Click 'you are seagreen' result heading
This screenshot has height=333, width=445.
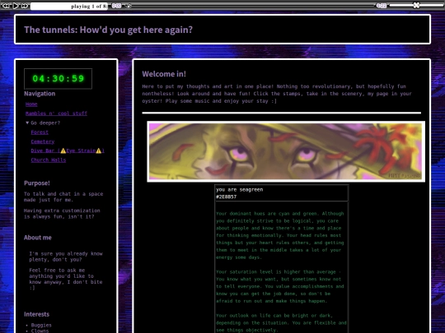[239, 190]
